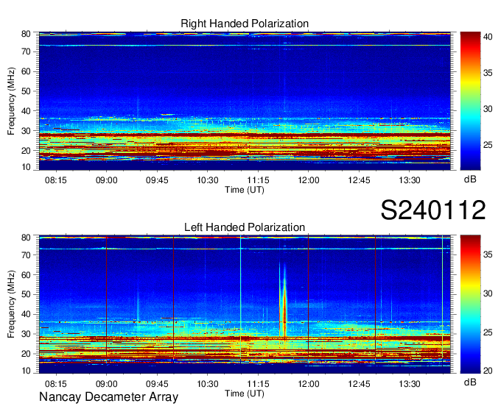Viewport: 501px width, 406px height.
Task: Click "Time (UT)" label under left-handed plot
Action: pyautogui.click(x=245, y=393)
